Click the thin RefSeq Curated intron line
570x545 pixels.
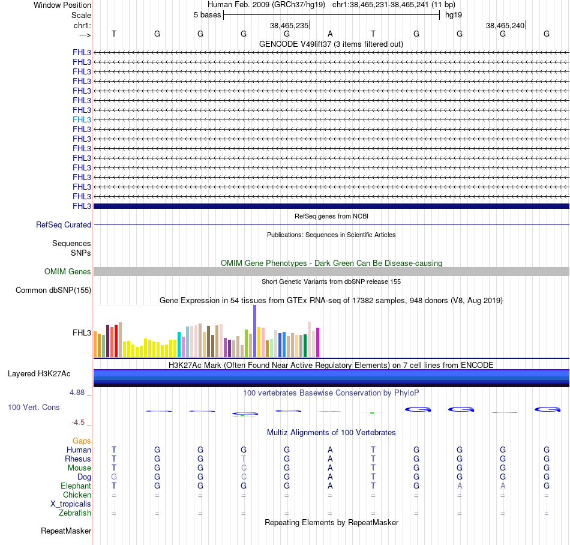[331, 224]
